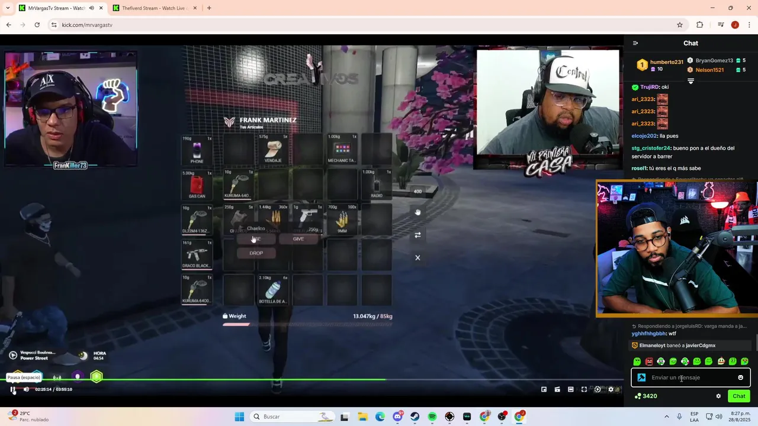Image resolution: width=758 pixels, height=426 pixels.
Task: Click the taskbar Buscar search box
Action: coord(291,417)
